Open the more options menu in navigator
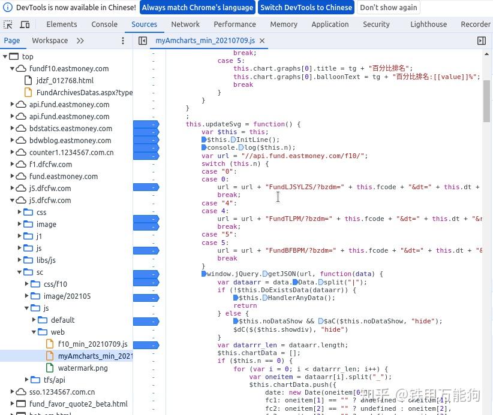Image resolution: width=493 pixels, height=415 pixels. tap(123, 40)
